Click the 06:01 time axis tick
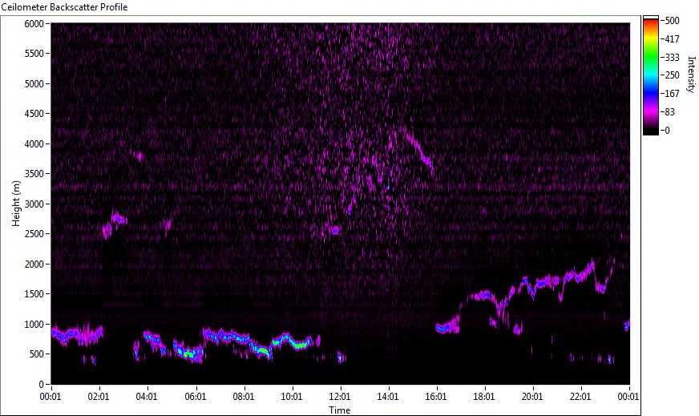This screenshot has height=416, width=699. (x=196, y=397)
